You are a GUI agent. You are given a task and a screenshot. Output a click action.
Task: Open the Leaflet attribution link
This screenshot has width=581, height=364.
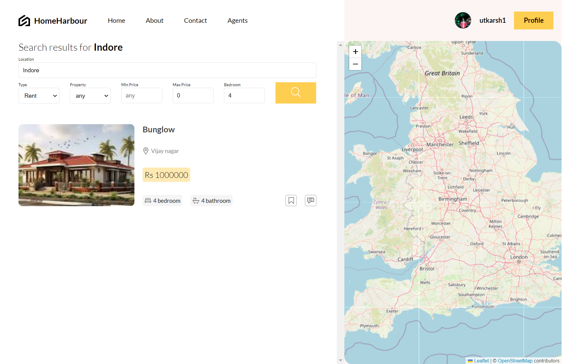(481, 361)
